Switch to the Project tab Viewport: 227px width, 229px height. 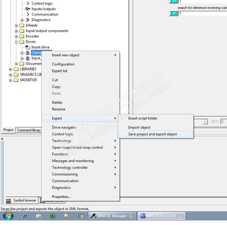(x=8, y=130)
